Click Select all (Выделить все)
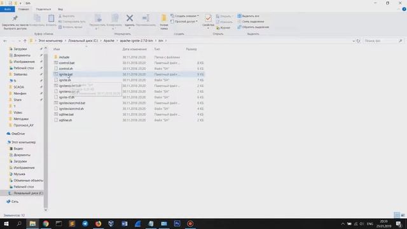 click(249, 16)
